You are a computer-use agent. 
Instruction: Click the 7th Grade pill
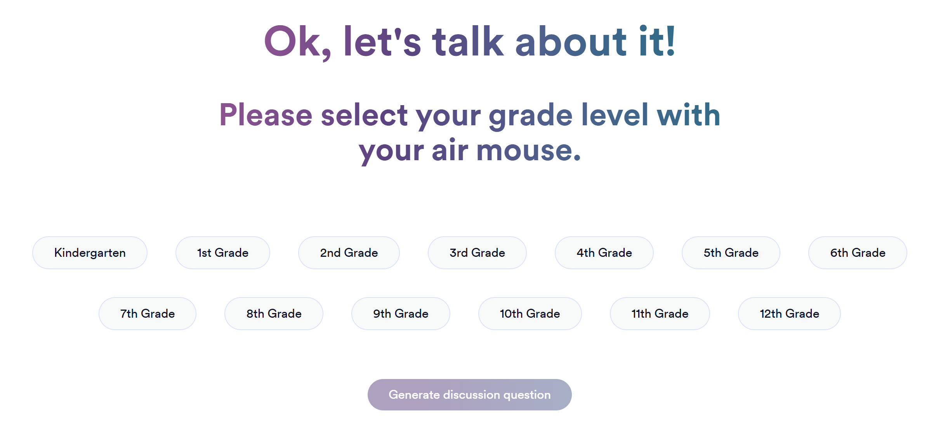click(148, 314)
